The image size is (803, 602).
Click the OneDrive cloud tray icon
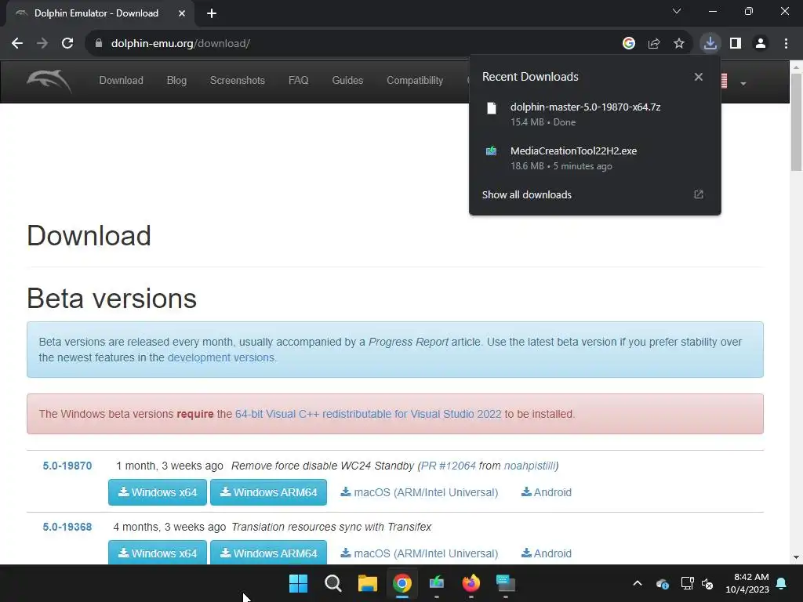pyautogui.click(x=662, y=583)
